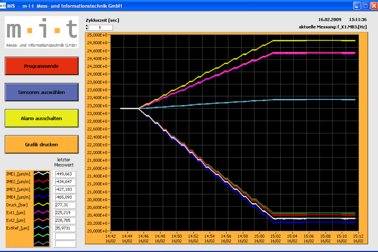Screen dimensions: 378x252
Task: Click the Zykluszeit value field showing 5
Action: 100,28
